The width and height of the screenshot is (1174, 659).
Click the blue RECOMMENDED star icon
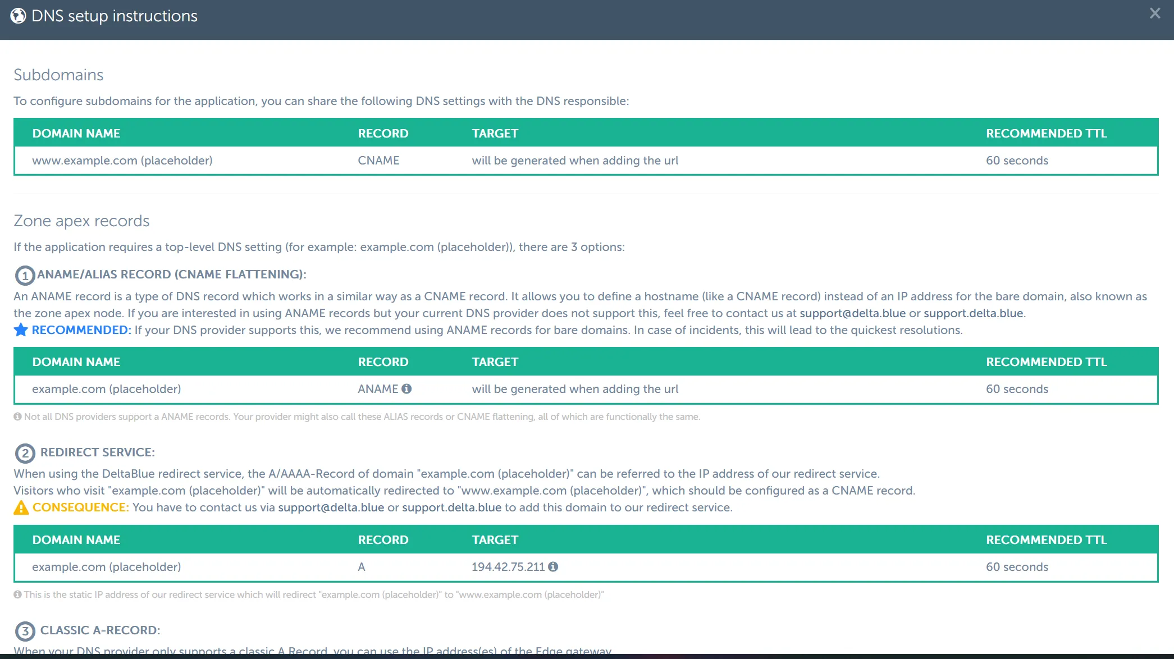click(x=21, y=330)
